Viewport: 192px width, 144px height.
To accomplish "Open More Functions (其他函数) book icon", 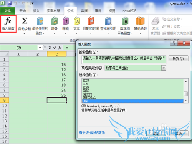I will point(140,21).
